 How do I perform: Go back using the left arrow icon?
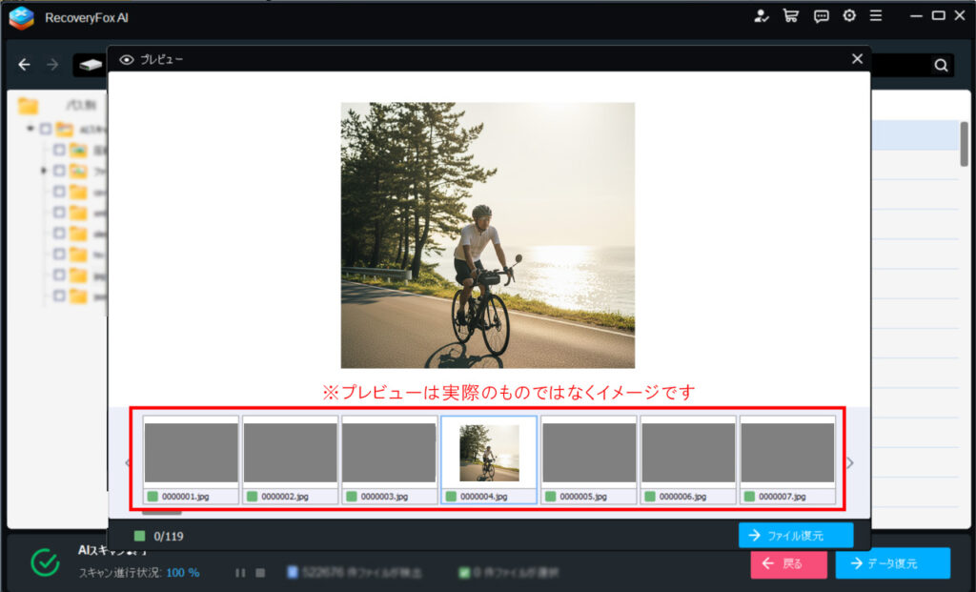(x=25, y=65)
